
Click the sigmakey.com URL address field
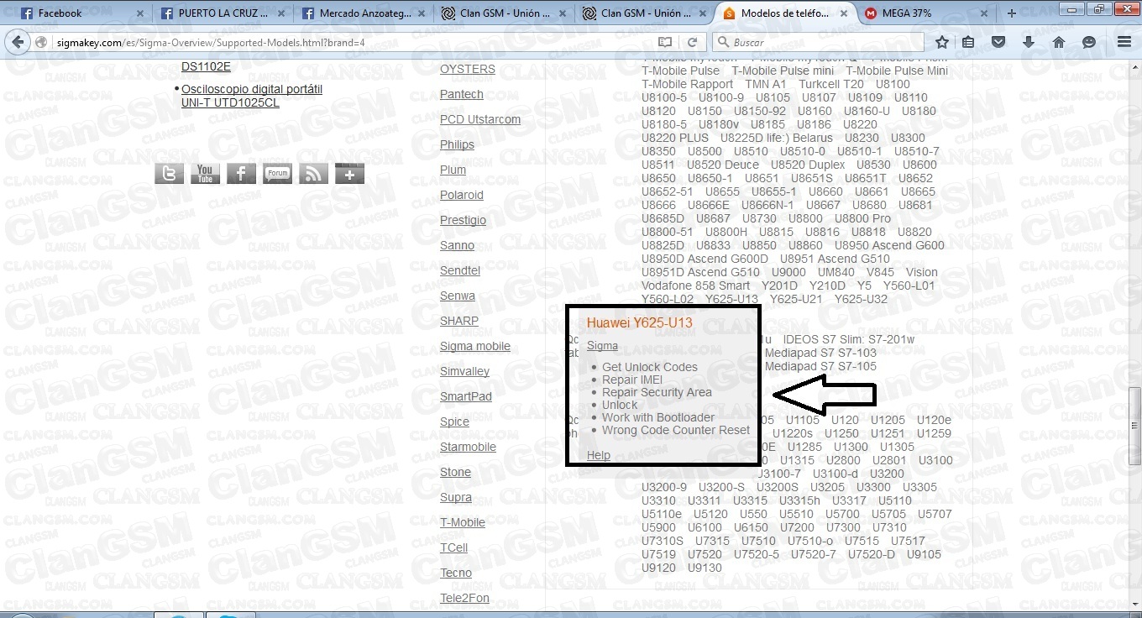[x=353, y=42]
